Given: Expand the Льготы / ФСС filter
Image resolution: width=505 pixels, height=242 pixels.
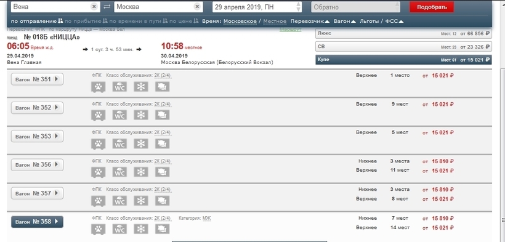Looking at the screenshot, I should pos(382,22).
